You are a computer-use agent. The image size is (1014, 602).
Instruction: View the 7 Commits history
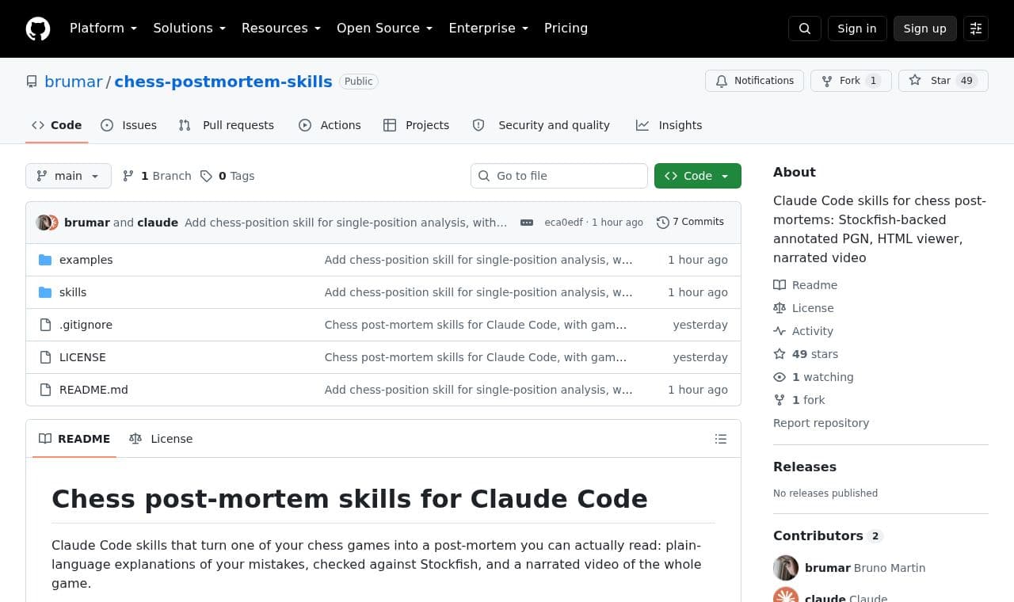[x=690, y=223]
